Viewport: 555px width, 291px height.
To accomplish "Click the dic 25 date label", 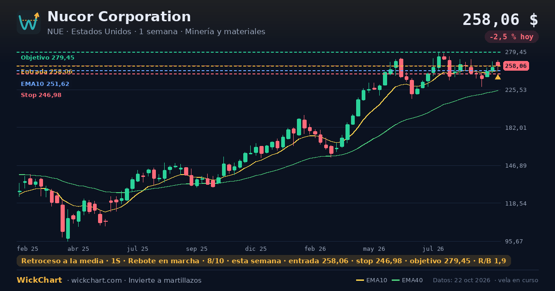I will point(256,249).
